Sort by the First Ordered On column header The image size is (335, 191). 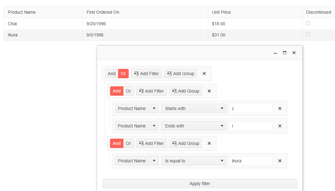point(103,12)
